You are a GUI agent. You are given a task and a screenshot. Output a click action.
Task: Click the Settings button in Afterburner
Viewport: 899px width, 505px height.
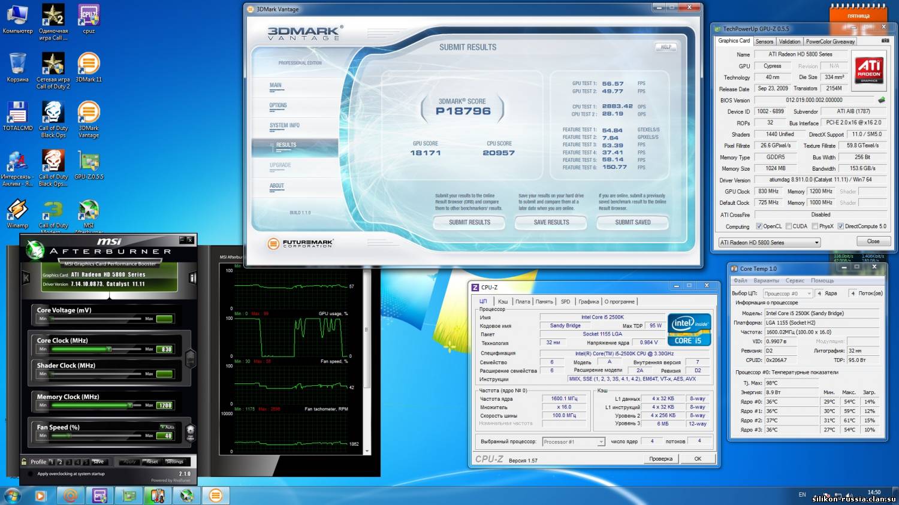(175, 461)
